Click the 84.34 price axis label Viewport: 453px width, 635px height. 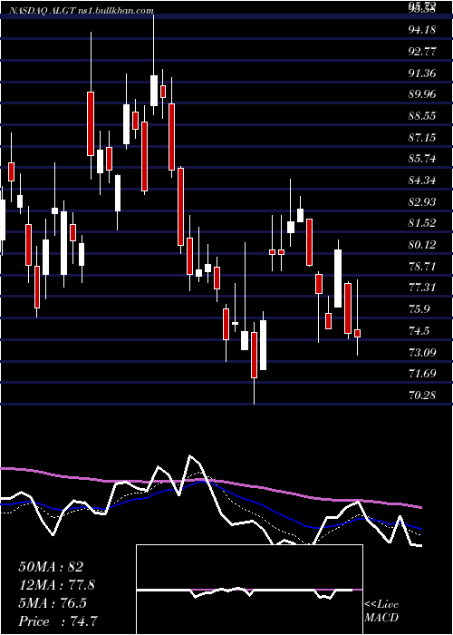click(422, 181)
